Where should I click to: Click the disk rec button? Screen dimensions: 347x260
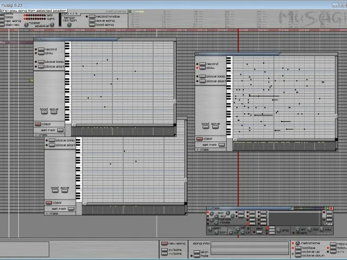tap(2, 25)
